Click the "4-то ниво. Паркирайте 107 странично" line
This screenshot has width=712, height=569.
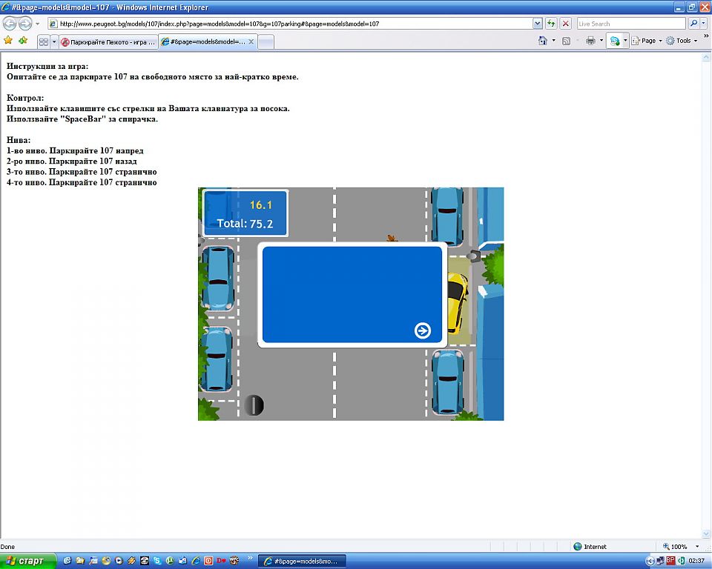click(x=82, y=182)
